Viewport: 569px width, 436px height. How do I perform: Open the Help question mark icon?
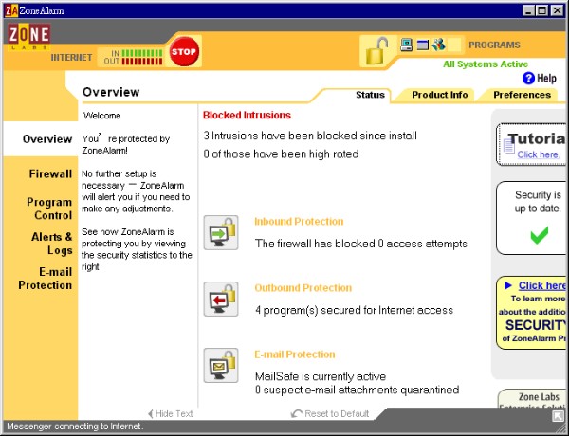point(528,78)
